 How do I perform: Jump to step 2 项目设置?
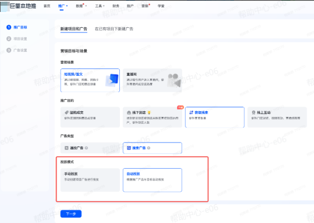(17, 39)
